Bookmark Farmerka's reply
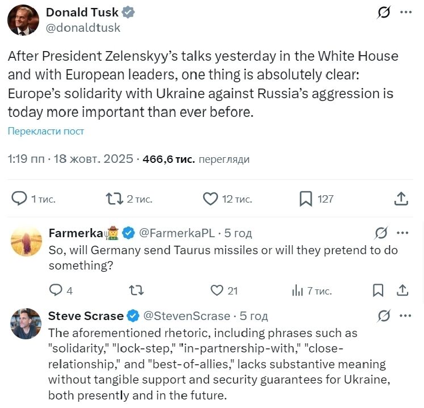Image resolution: width=424 pixels, height=408 pixels. (378, 291)
